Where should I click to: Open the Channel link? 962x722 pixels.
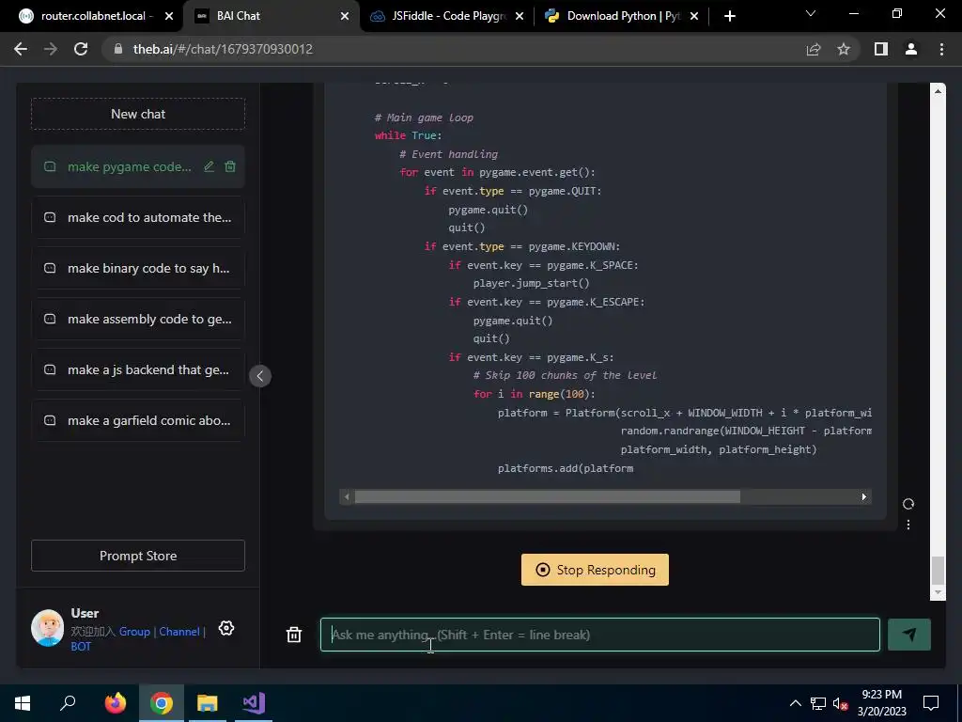(179, 631)
